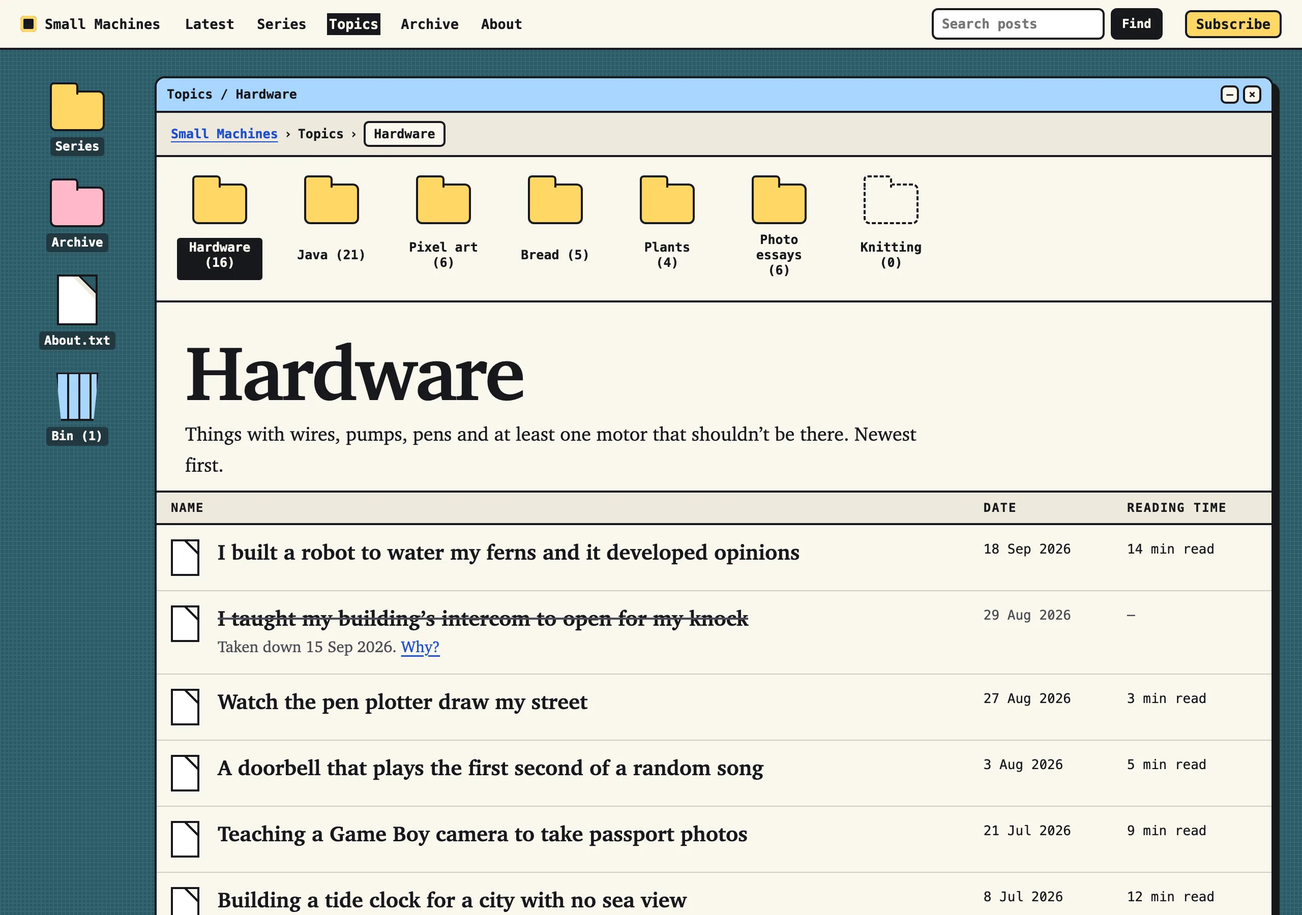This screenshot has height=915, width=1302.
Task: Click the Topics breadcrumb item
Action: [x=320, y=134]
